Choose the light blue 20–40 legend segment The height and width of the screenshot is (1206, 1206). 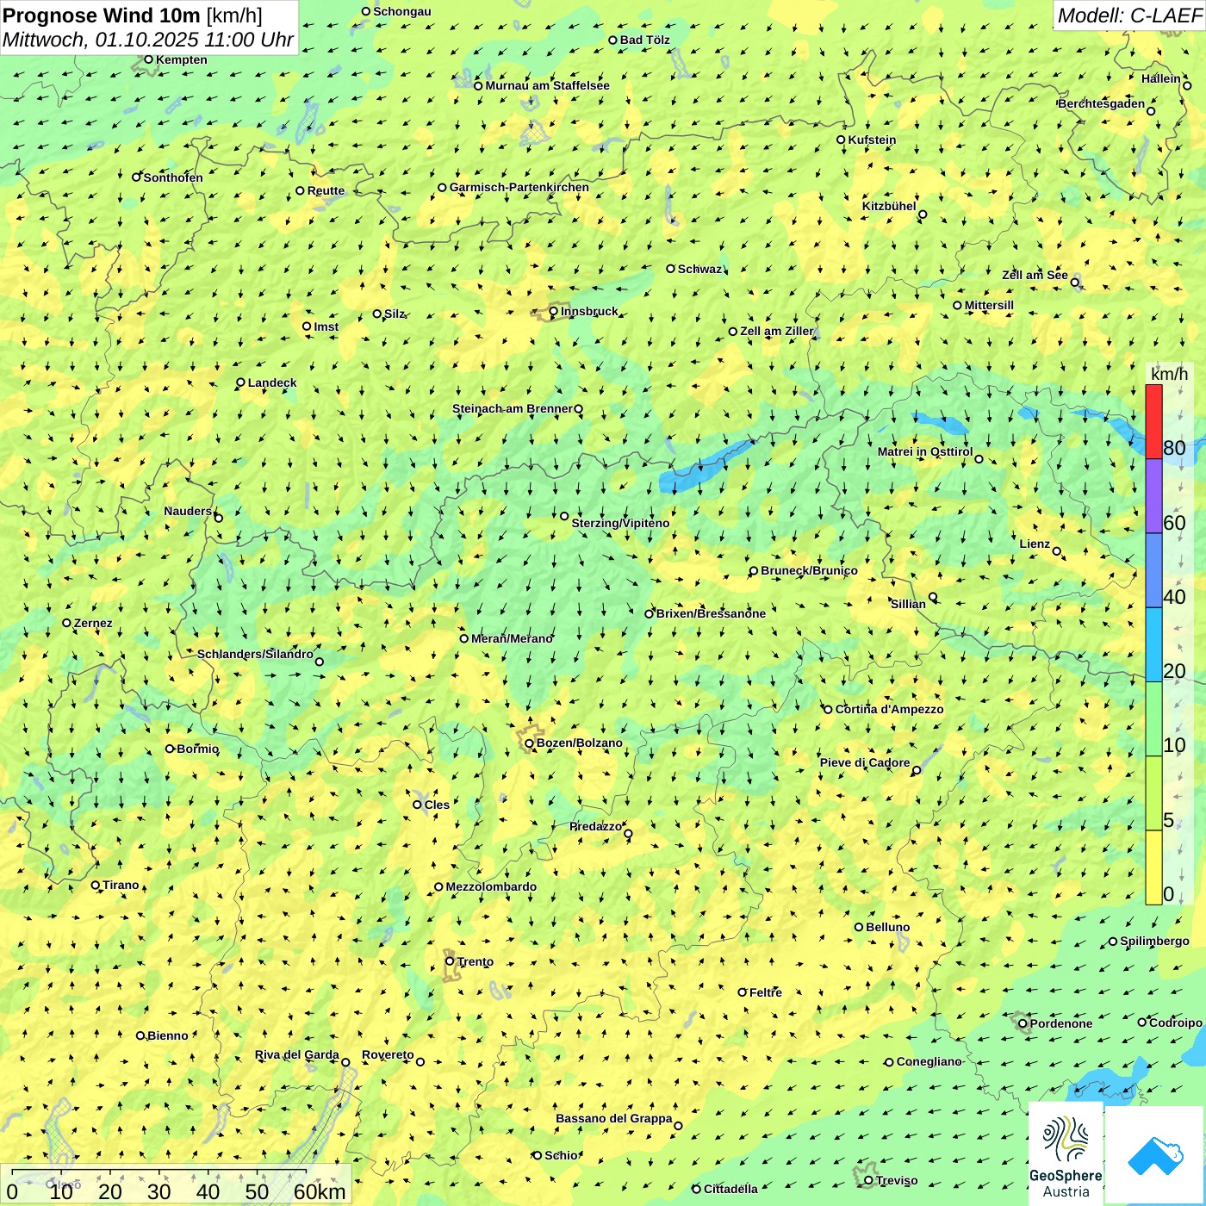coord(1153,645)
